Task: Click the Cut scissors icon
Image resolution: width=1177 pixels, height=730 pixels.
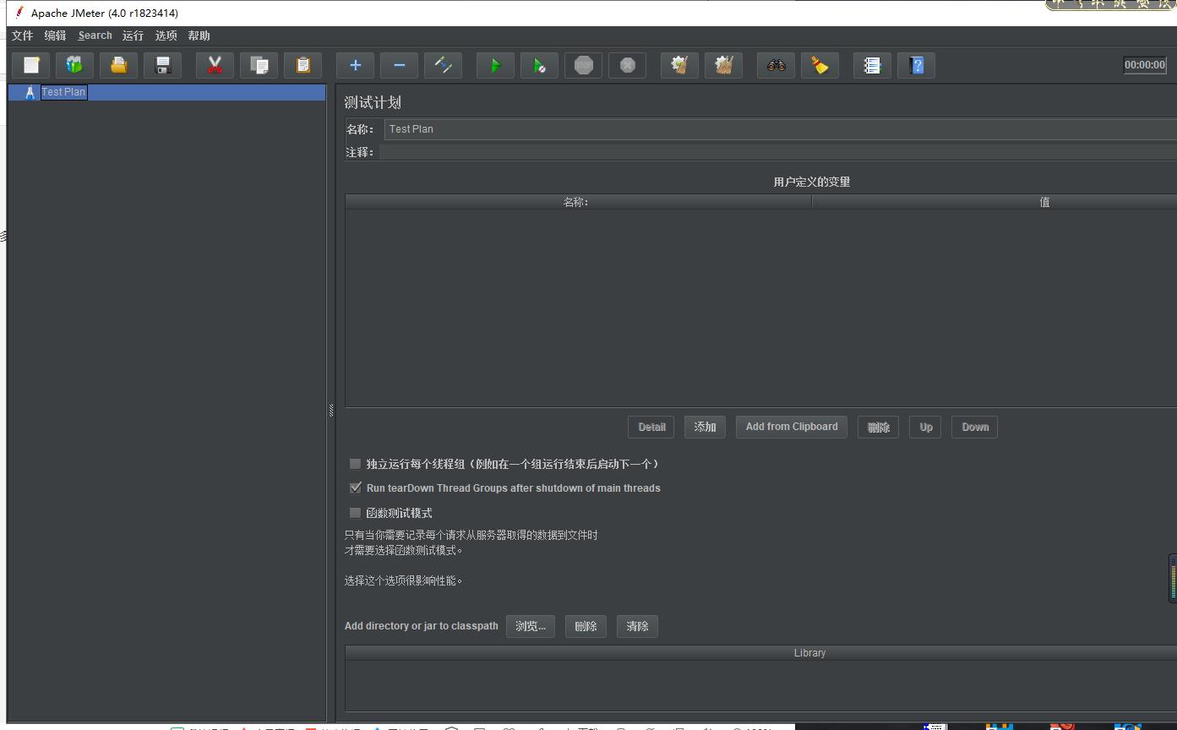Action: 215,65
